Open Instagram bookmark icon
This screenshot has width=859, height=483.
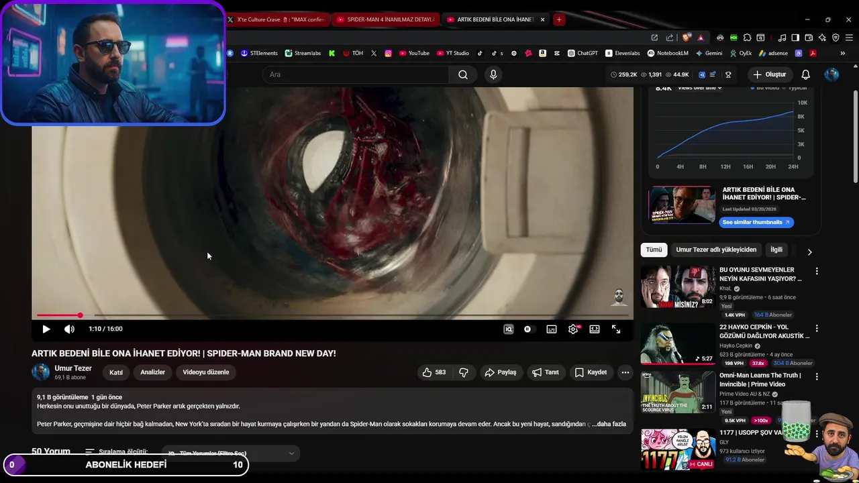pos(388,53)
